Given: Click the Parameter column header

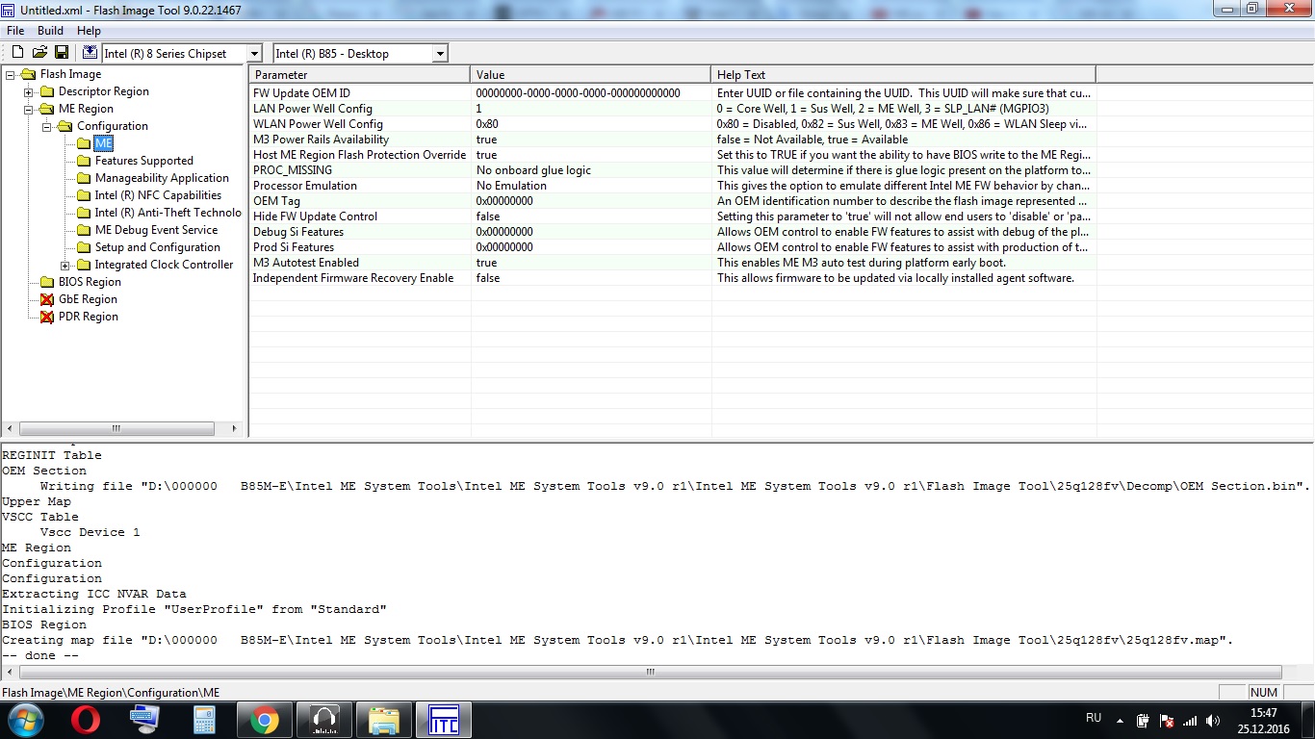Looking at the screenshot, I should 360,74.
